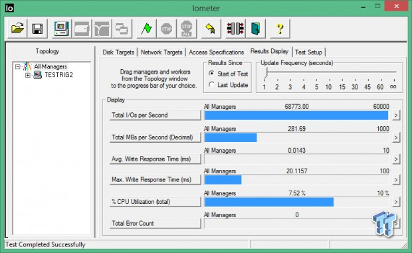The width and height of the screenshot is (412, 253).
Task: Reset workers with yellow arrow icon
Action: (x=211, y=29)
